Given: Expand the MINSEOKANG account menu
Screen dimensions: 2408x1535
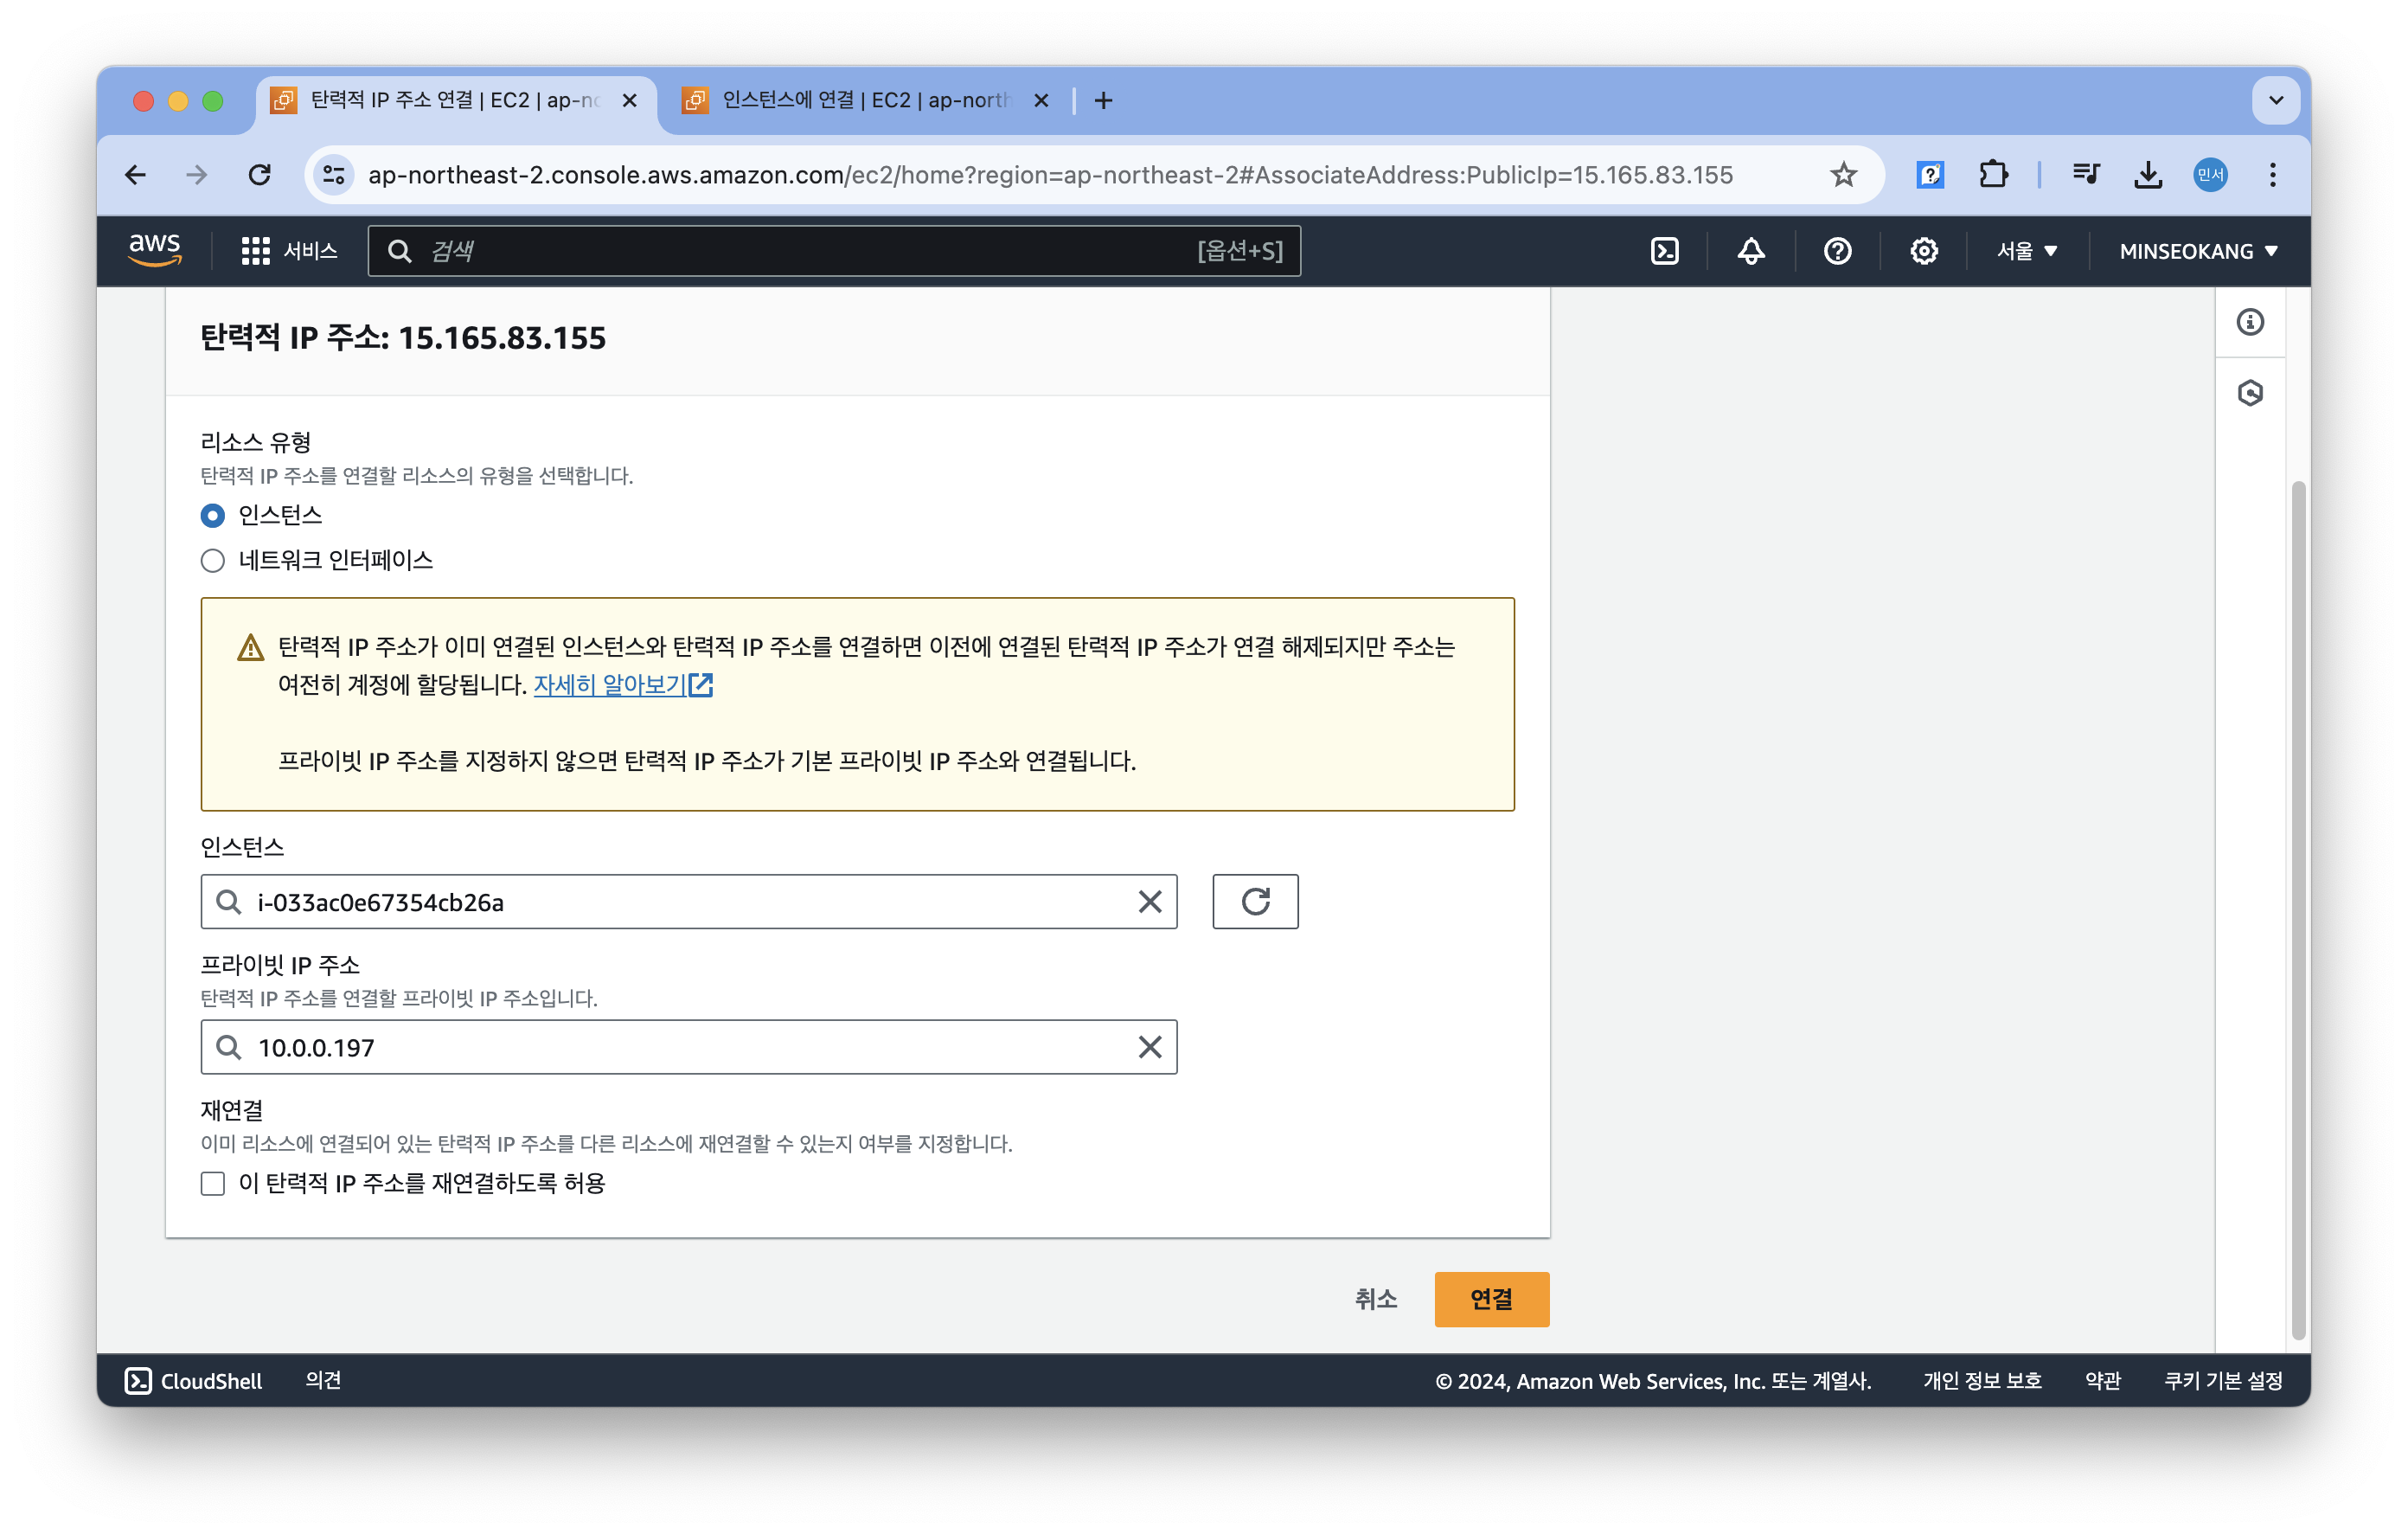Looking at the screenshot, I should pyautogui.click(x=2197, y=251).
